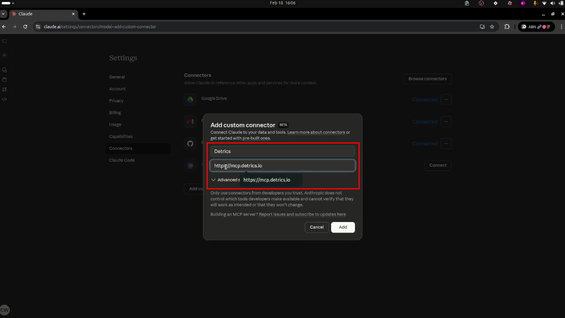Select the Claude Code sidebar icon
The image size is (565, 318).
click(x=4, y=99)
